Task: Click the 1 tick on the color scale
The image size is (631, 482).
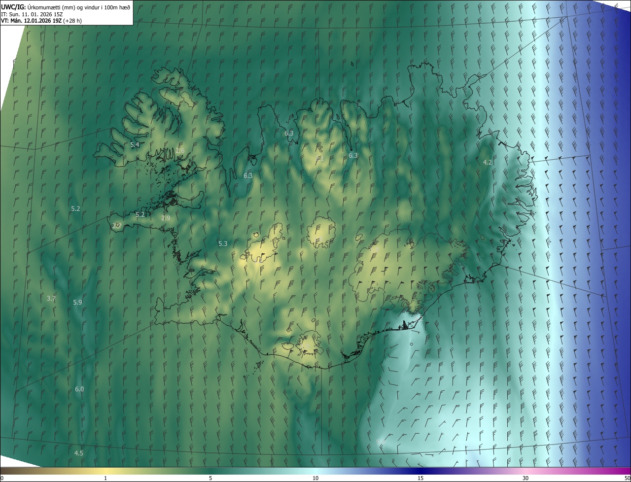Action: coord(105,478)
